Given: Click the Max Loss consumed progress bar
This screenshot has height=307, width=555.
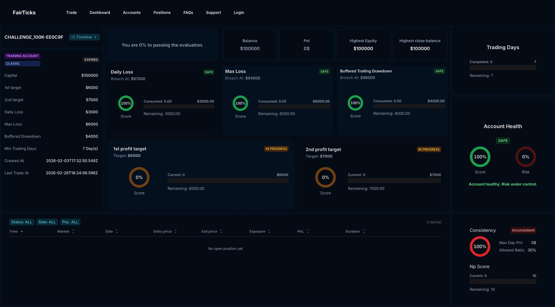Looking at the screenshot, I should point(294,107).
